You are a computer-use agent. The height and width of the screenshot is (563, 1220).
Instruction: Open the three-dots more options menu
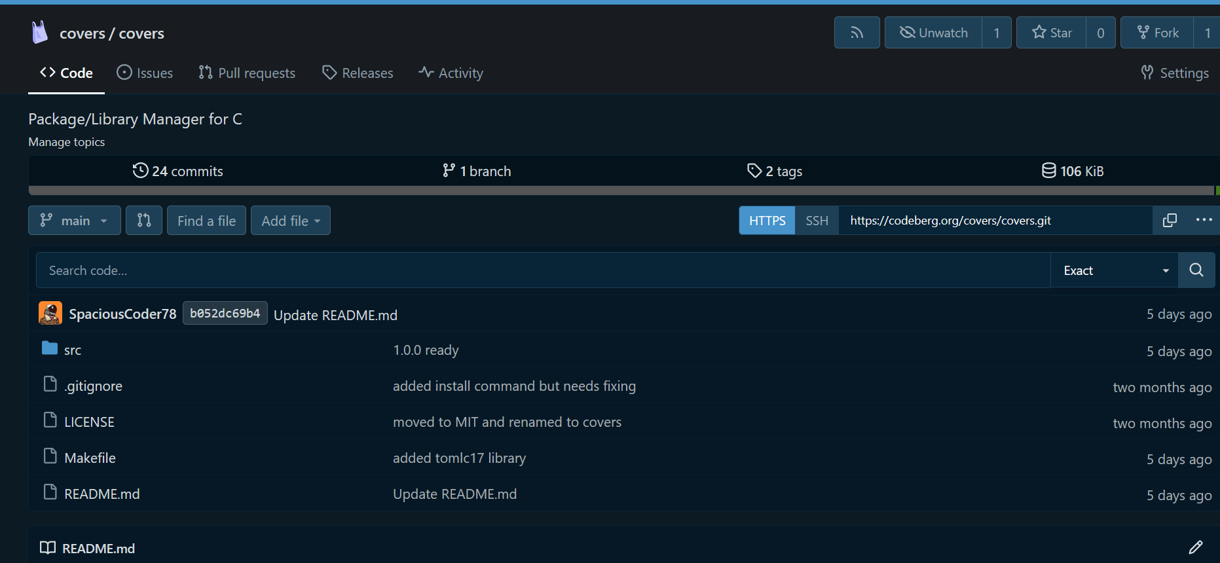pyautogui.click(x=1204, y=221)
